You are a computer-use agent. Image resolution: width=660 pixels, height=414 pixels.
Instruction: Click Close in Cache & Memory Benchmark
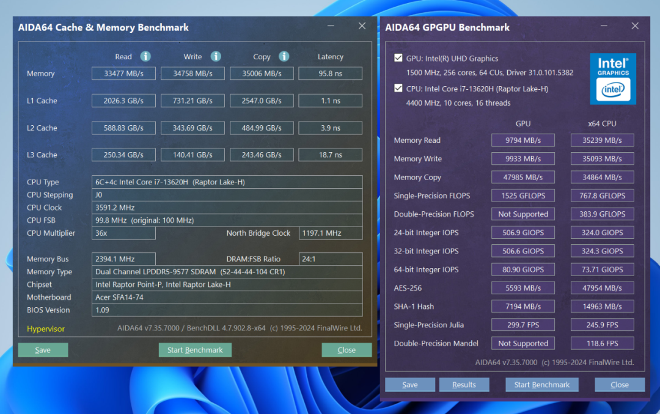pos(346,350)
